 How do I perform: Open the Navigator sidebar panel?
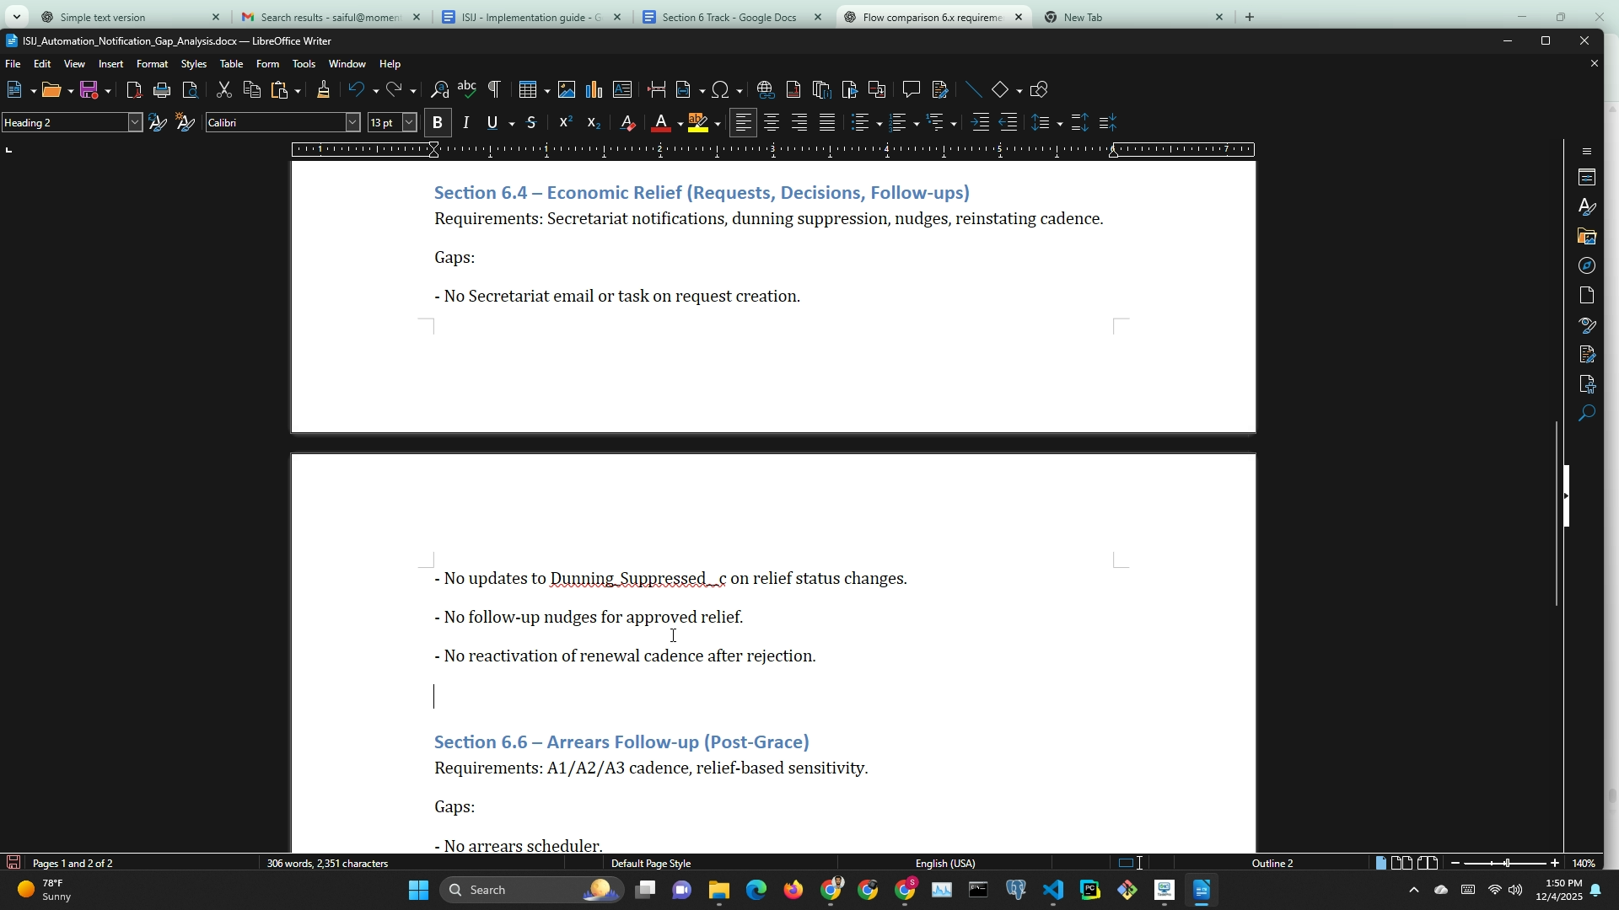click(x=1588, y=265)
